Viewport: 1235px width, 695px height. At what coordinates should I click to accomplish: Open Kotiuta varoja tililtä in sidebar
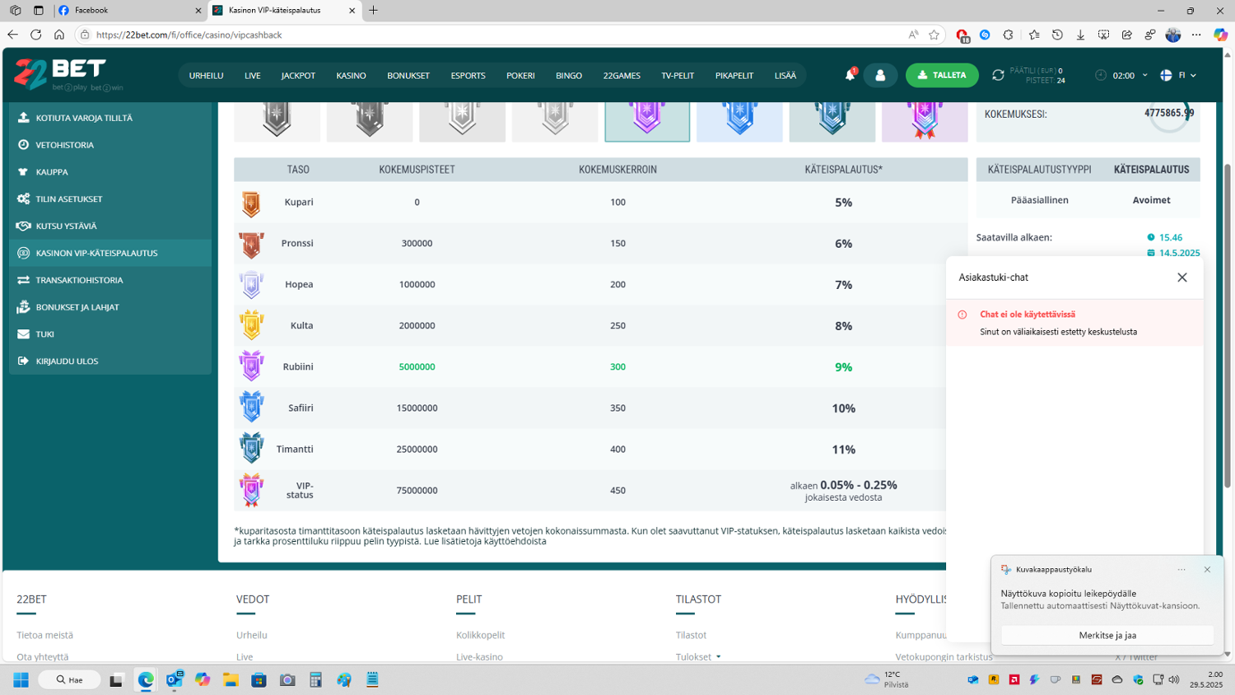[110, 118]
